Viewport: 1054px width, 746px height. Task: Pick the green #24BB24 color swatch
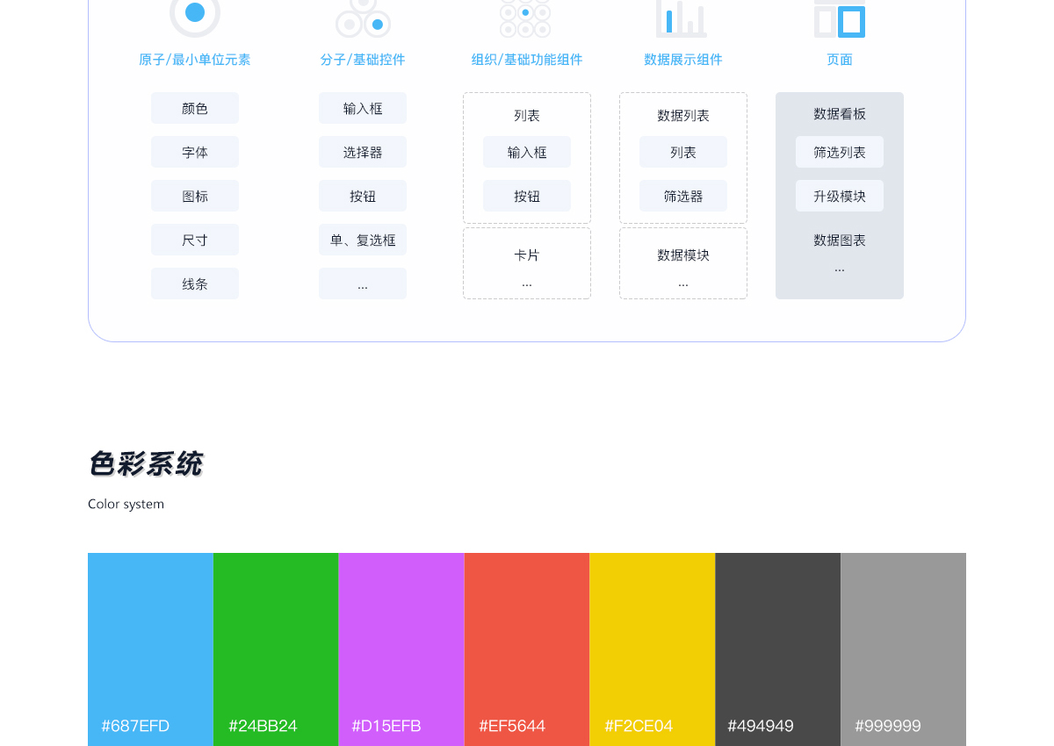[x=276, y=649]
